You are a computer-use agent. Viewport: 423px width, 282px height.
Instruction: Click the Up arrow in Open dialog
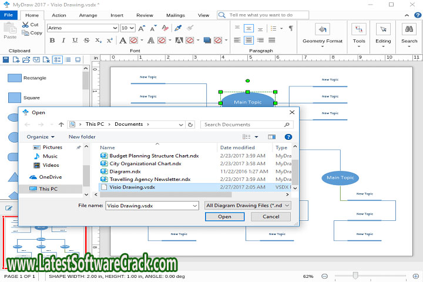click(61, 125)
